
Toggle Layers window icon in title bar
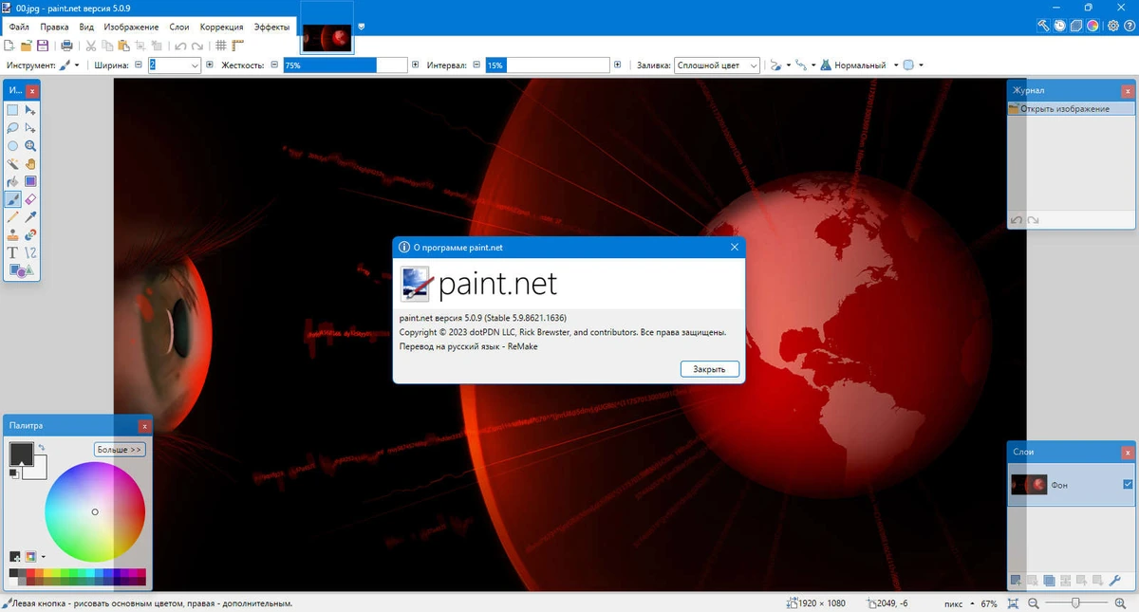[1077, 26]
